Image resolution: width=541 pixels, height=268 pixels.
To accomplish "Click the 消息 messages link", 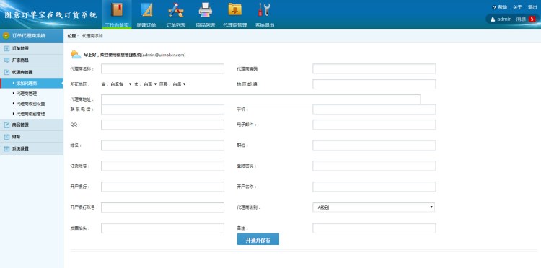I will tap(521, 19).
